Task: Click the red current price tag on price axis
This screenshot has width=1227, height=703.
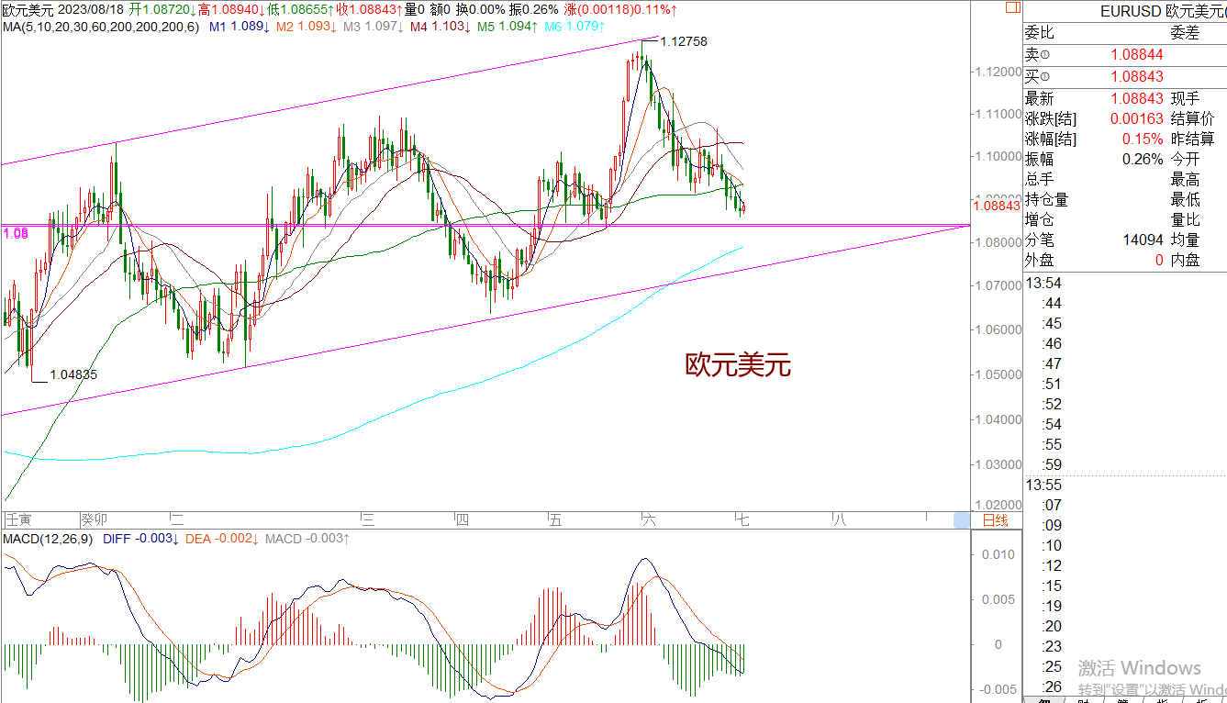Action: point(997,206)
